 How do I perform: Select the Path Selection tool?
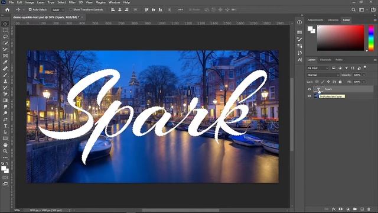pyautogui.click(x=5, y=132)
